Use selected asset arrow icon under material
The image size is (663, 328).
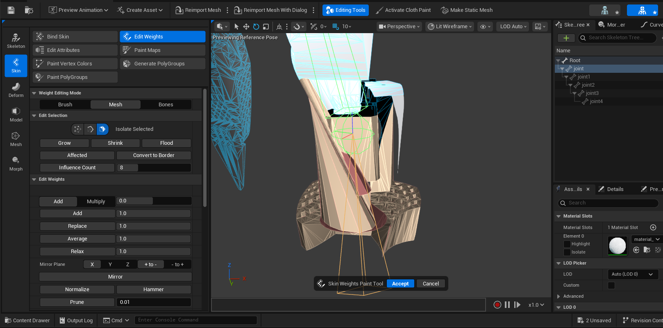tap(636, 250)
